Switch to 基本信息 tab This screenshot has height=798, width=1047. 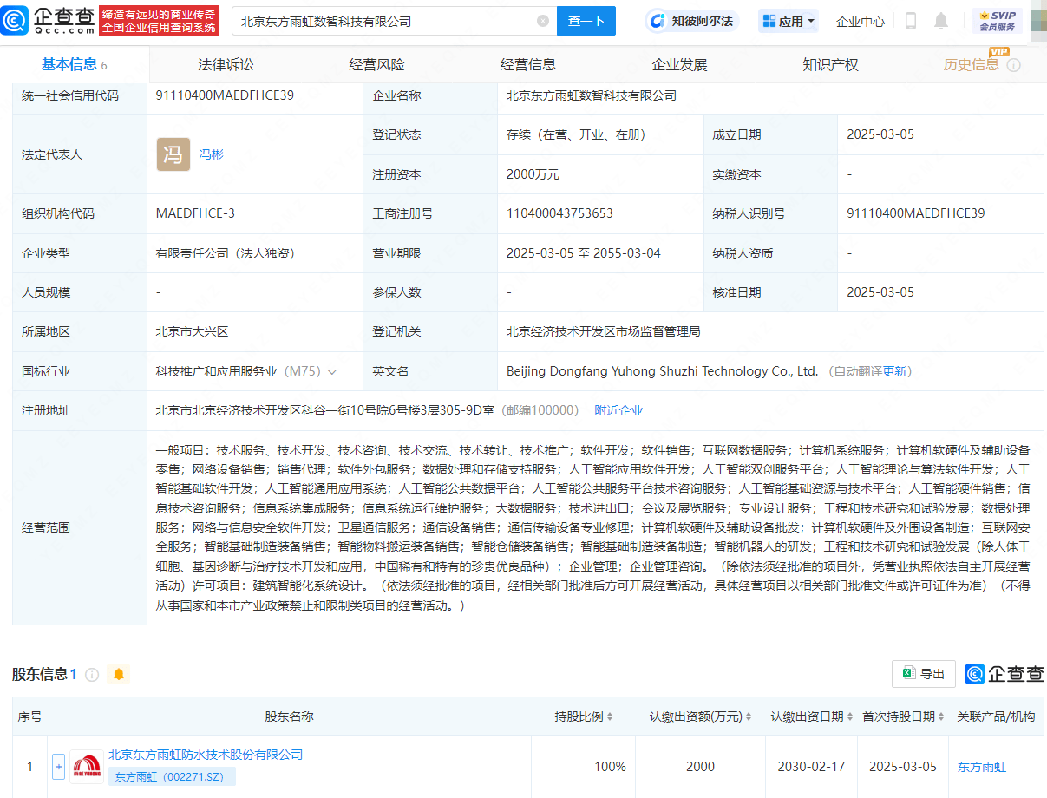click(x=75, y=64)
